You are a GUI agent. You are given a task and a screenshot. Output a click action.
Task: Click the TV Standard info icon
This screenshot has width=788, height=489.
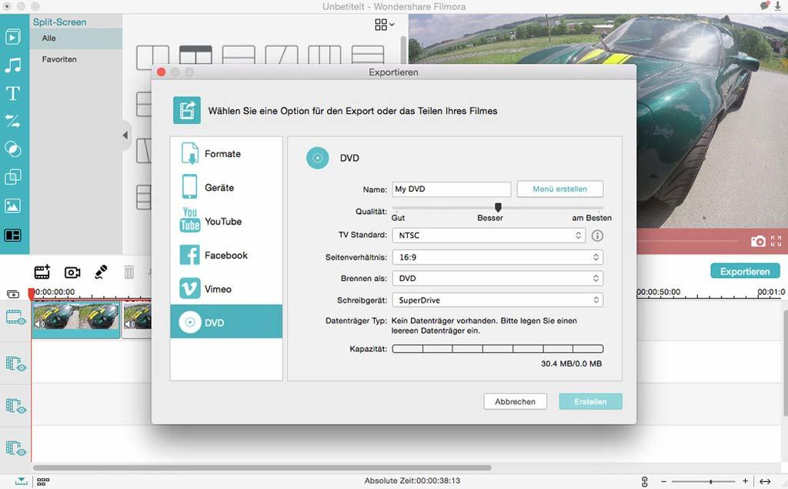597,236
